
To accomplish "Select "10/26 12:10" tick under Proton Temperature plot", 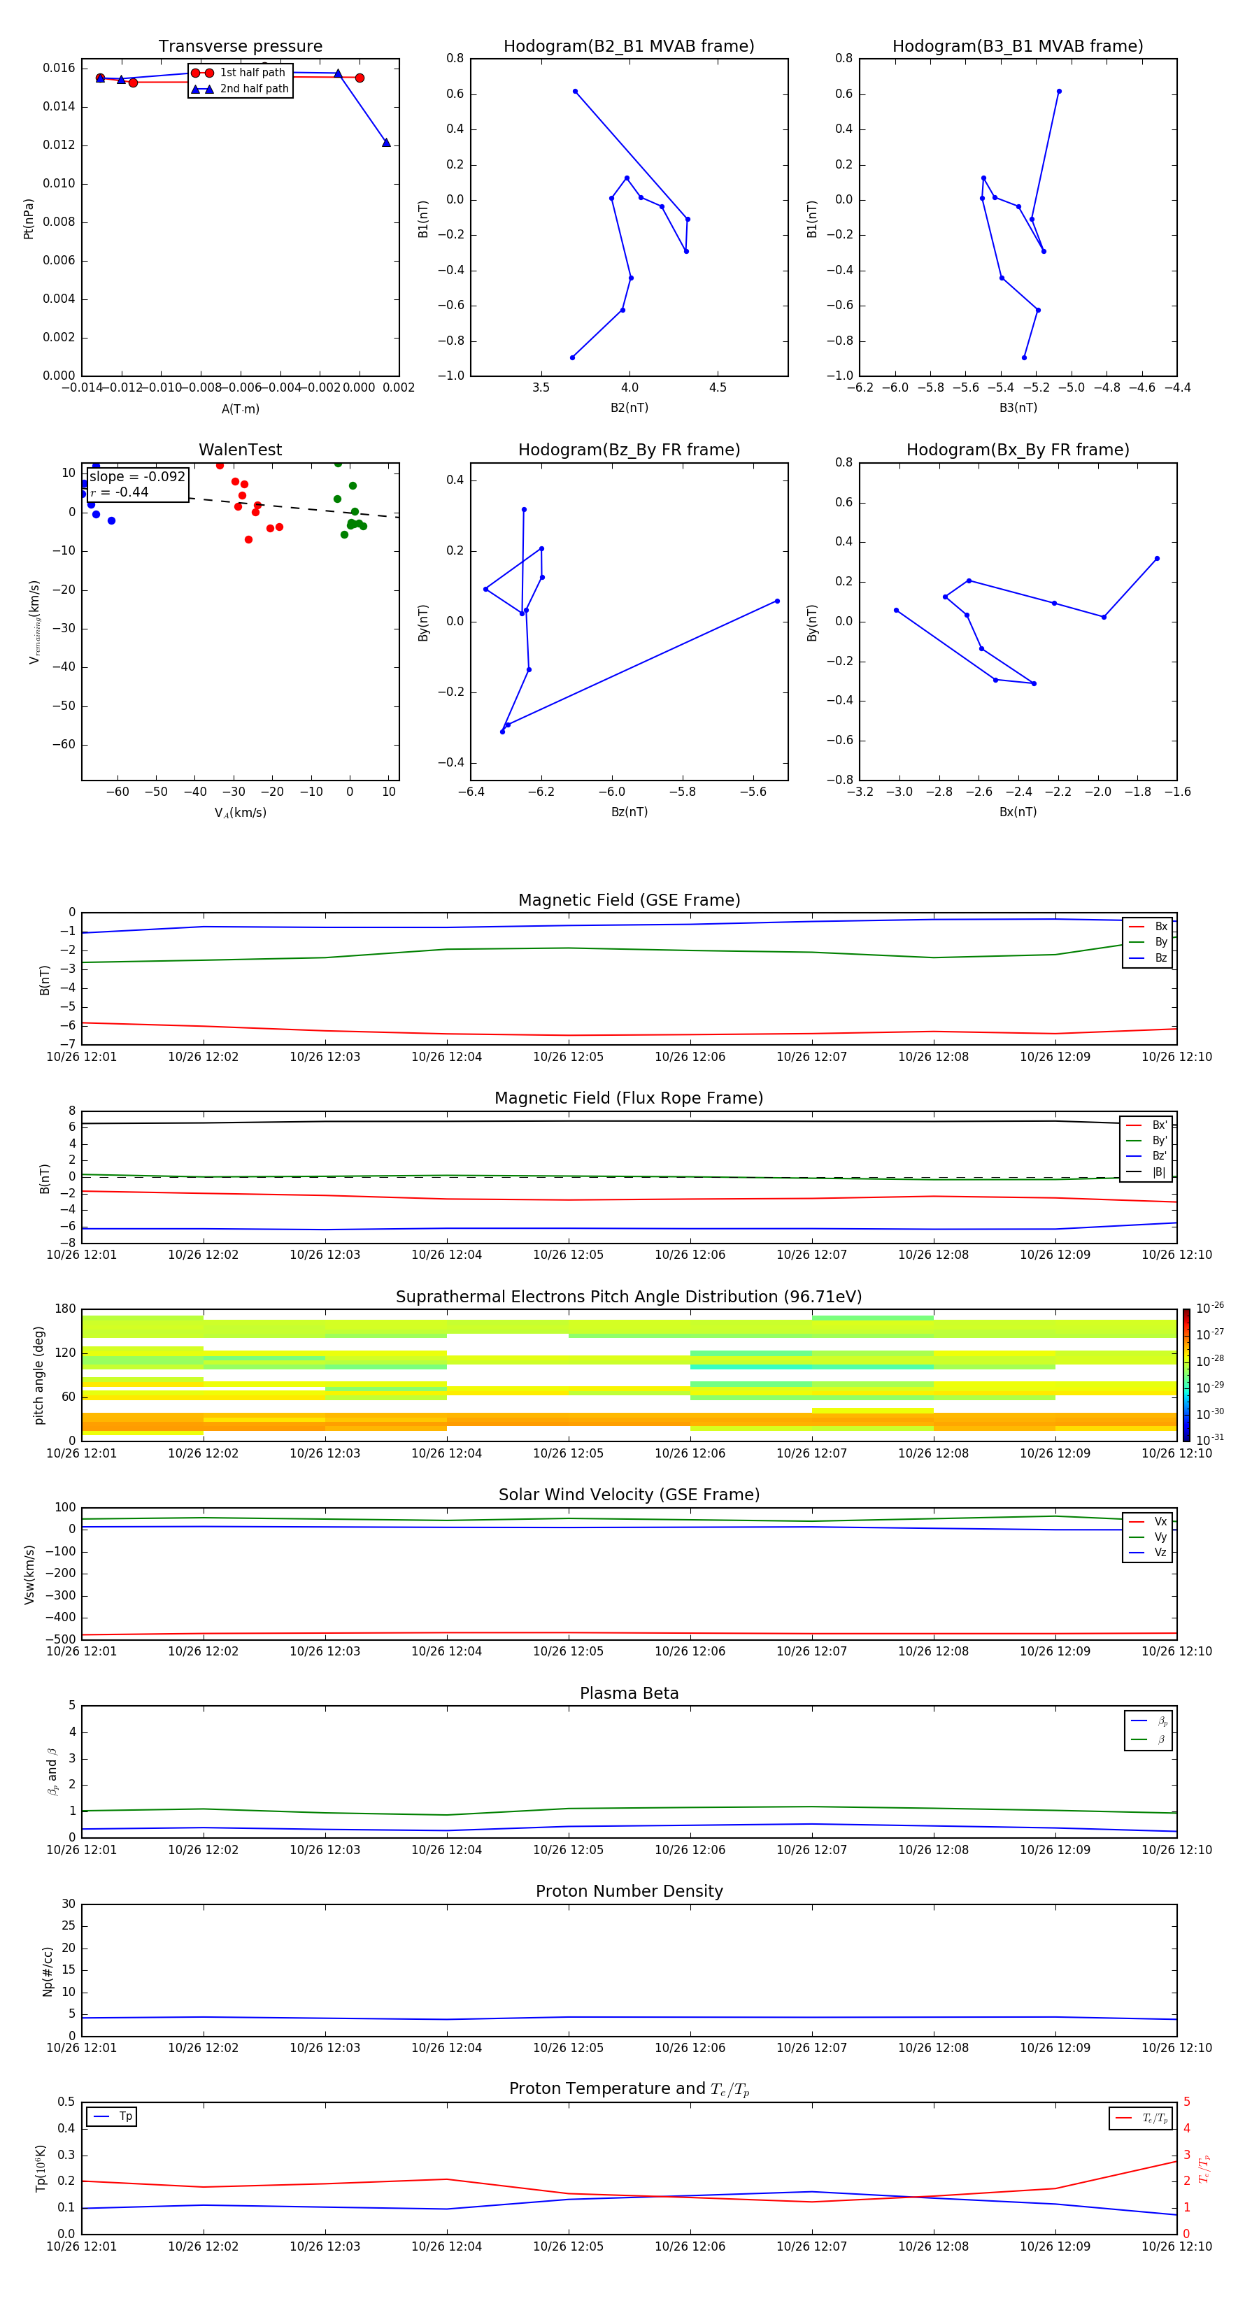I will click(x=1176, y=2247).
